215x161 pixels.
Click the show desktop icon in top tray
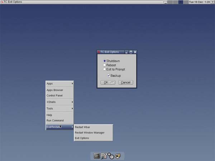pos(166,2)
